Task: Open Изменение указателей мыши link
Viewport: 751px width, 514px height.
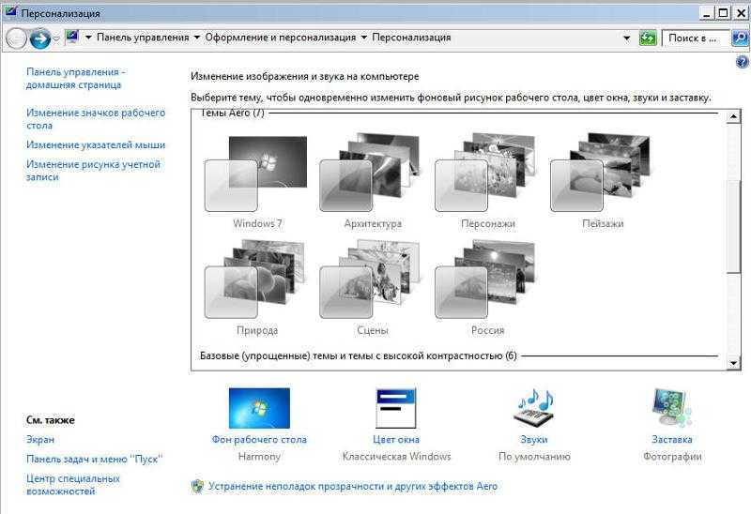Action: 96,144
